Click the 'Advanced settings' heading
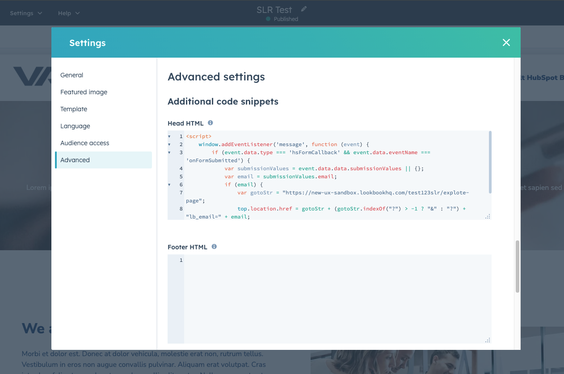 [216, 77]
